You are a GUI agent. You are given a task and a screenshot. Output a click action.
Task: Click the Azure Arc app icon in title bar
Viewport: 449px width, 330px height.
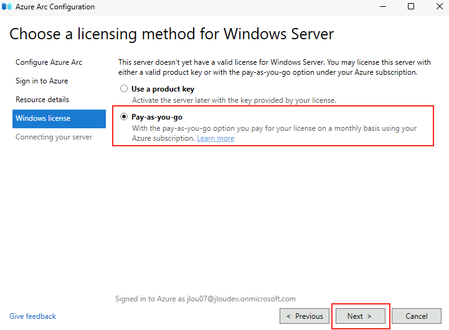7,7
